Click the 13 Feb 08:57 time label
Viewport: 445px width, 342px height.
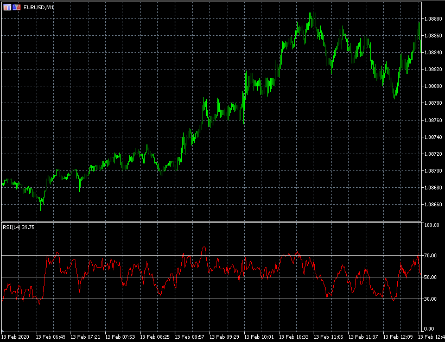(x=189, y=337)
